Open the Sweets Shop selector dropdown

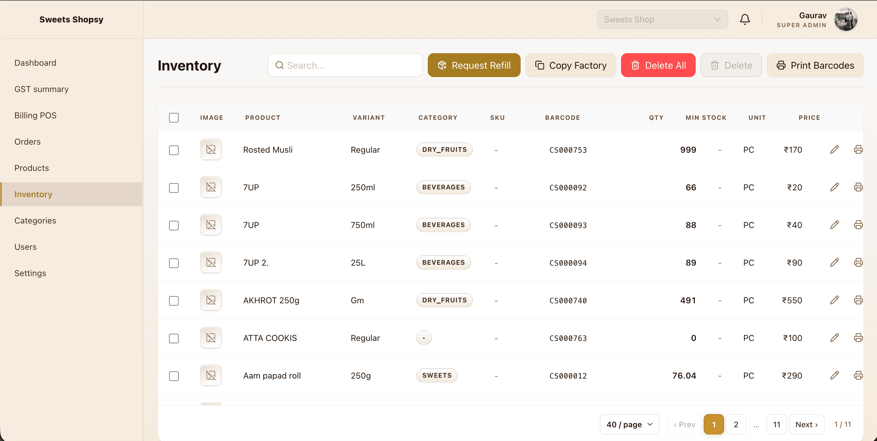pyautogui.click(x=662, y=19)
